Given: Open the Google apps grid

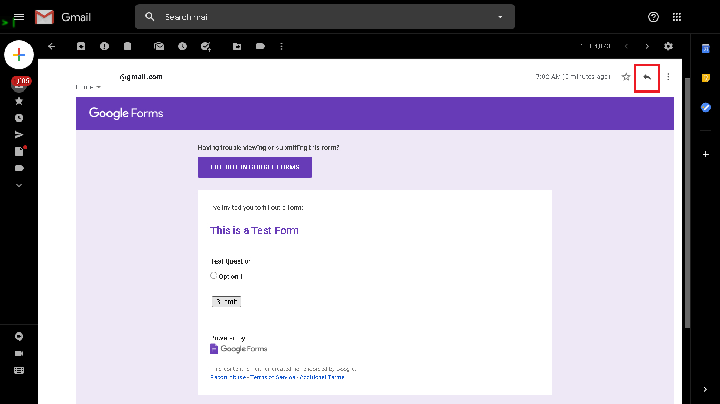Looking at the screenshot, I should click(x=677, y=17).
